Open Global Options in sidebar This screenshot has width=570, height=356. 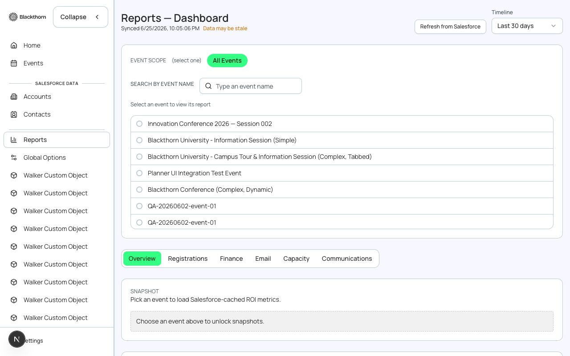(x=57, y=158)
